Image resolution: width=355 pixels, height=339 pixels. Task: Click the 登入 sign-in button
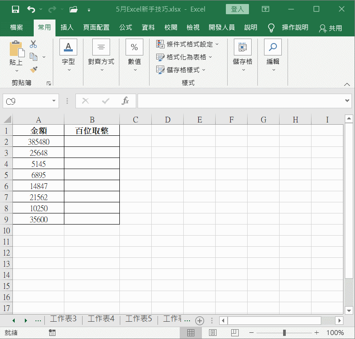237,9
